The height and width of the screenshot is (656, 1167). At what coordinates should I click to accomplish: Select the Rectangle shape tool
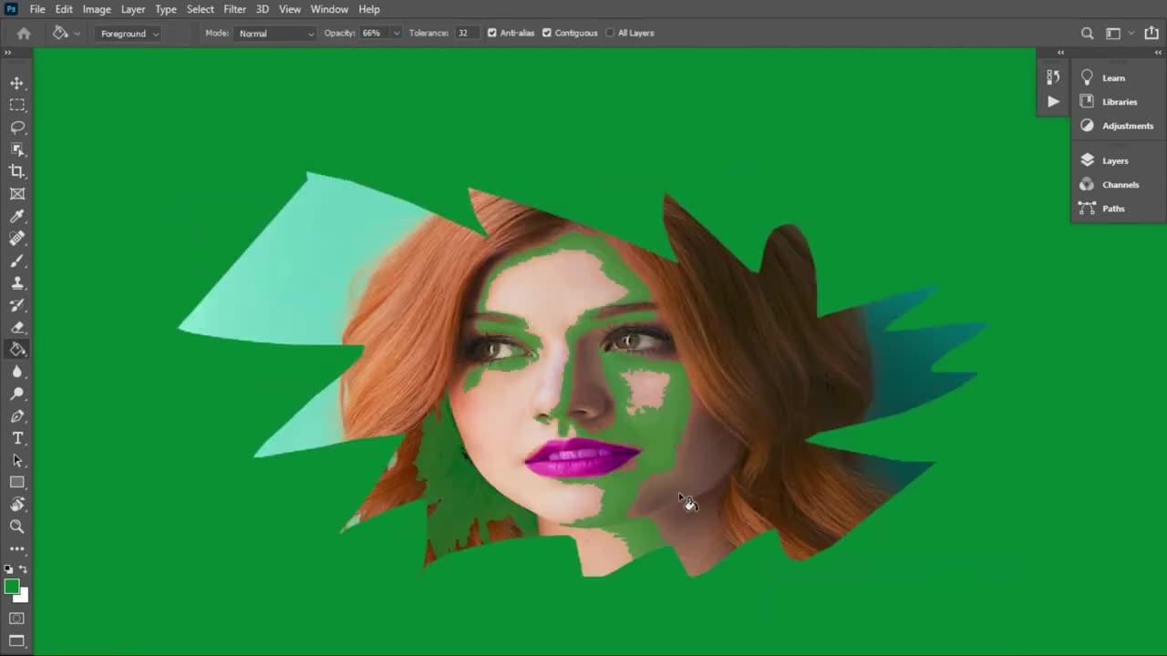[x=17, y=482]
